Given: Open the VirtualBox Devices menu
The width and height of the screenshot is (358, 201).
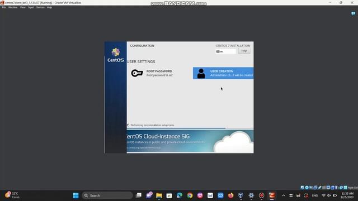Looking at the screenshot, I should [40, 7].
